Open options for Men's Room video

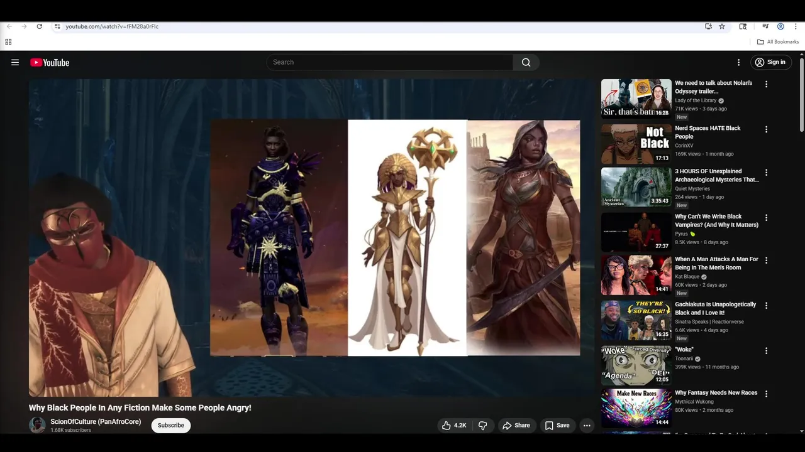pyautogui.click(x=766, y=260)
